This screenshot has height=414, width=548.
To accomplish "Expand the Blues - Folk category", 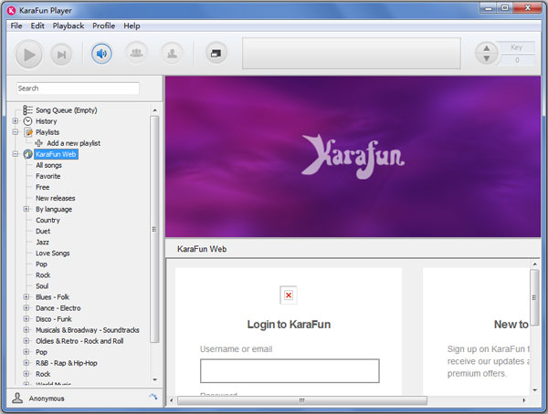I will tap(26, 296).
